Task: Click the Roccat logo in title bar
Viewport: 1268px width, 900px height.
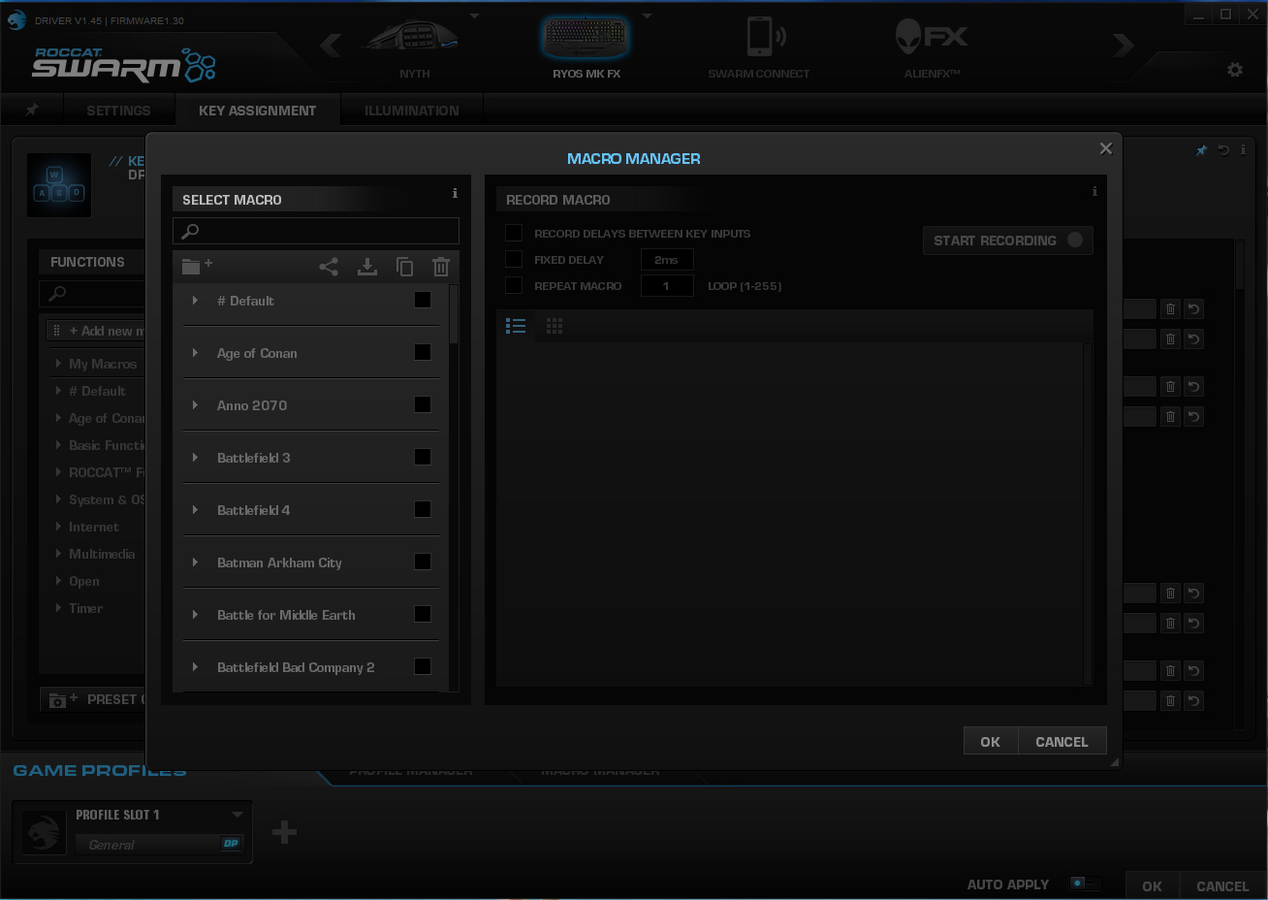Action: pyautogui.click(x=16, y=19)
